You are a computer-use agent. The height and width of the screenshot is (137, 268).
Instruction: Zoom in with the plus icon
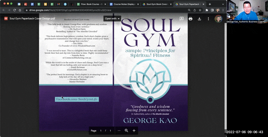134,131
